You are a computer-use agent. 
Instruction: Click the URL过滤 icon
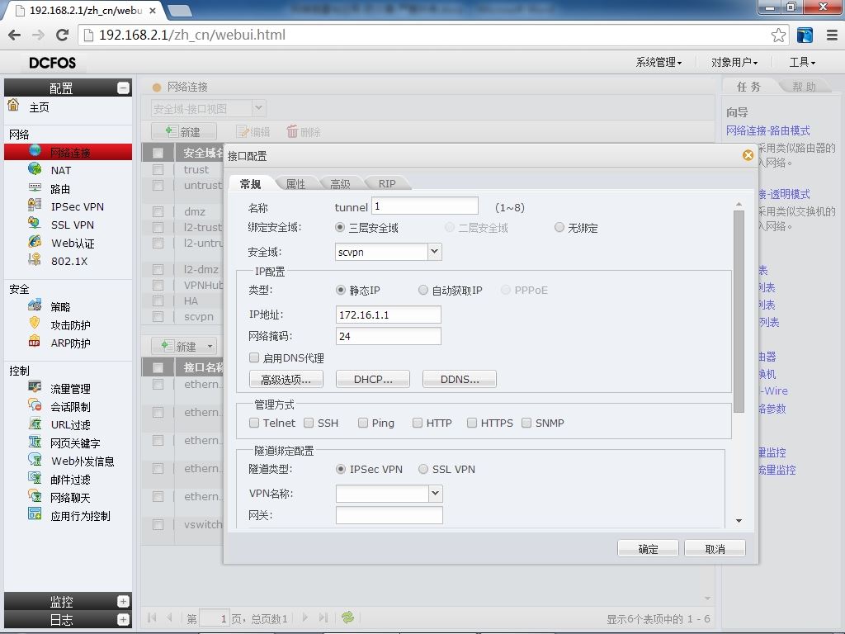point(35,423)
